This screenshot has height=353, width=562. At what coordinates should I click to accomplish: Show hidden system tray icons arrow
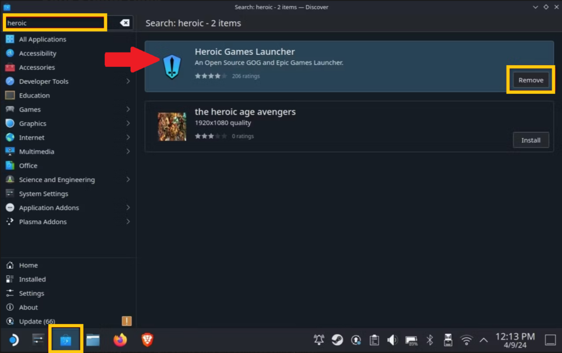click(x=484, y=340)
